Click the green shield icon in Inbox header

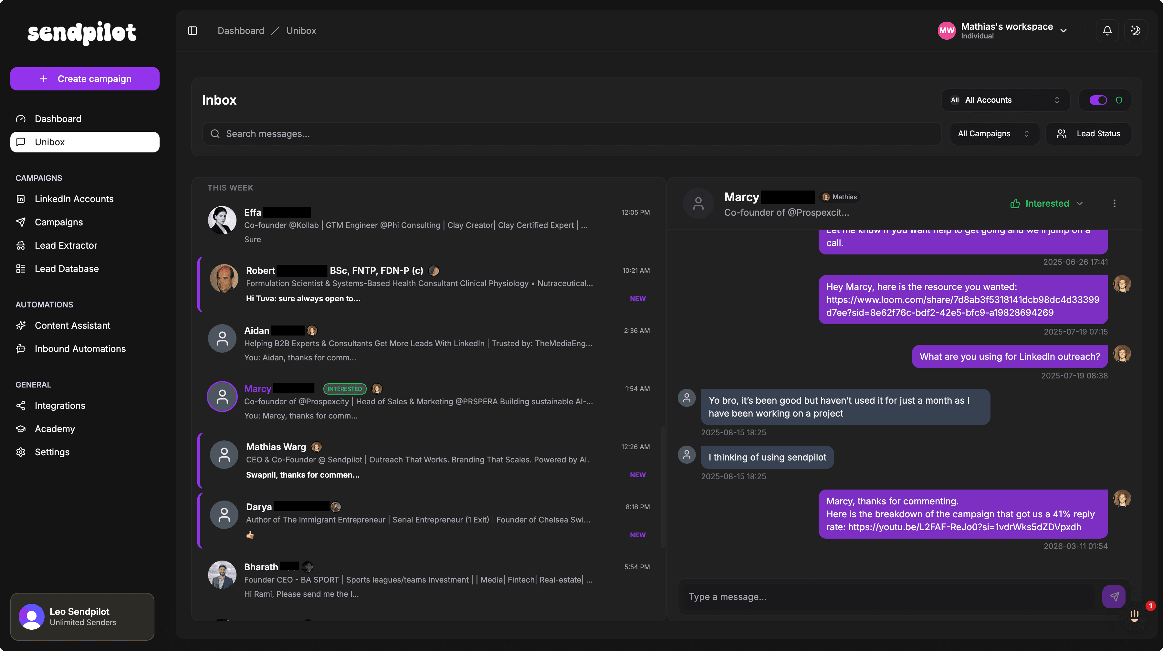coord(1119,100)
